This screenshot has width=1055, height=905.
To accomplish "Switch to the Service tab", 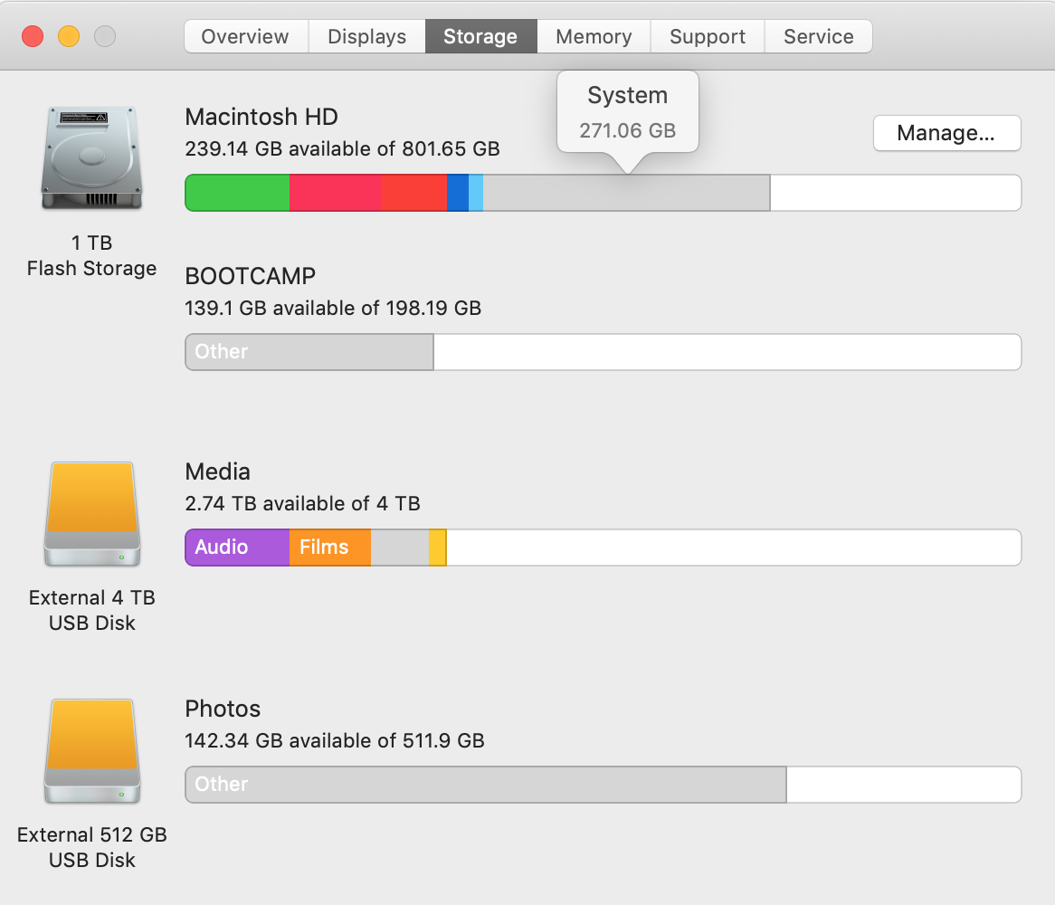I will click(x=818, y=37).
